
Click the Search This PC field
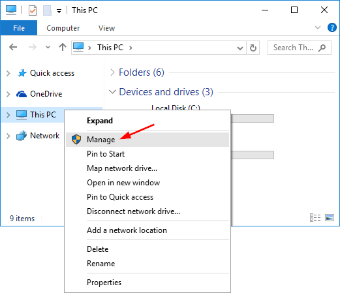pos(300,48)
